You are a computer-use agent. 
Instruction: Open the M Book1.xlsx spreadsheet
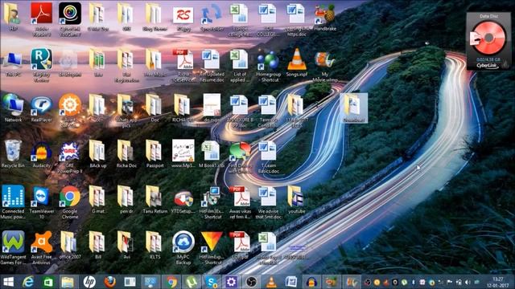coord(212,154)
